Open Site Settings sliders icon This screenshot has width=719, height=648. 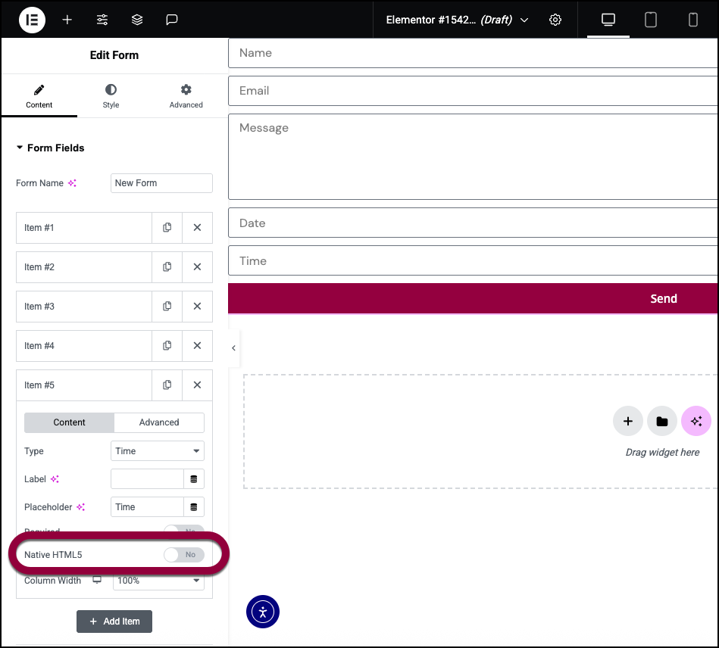(x=102, y=20)
